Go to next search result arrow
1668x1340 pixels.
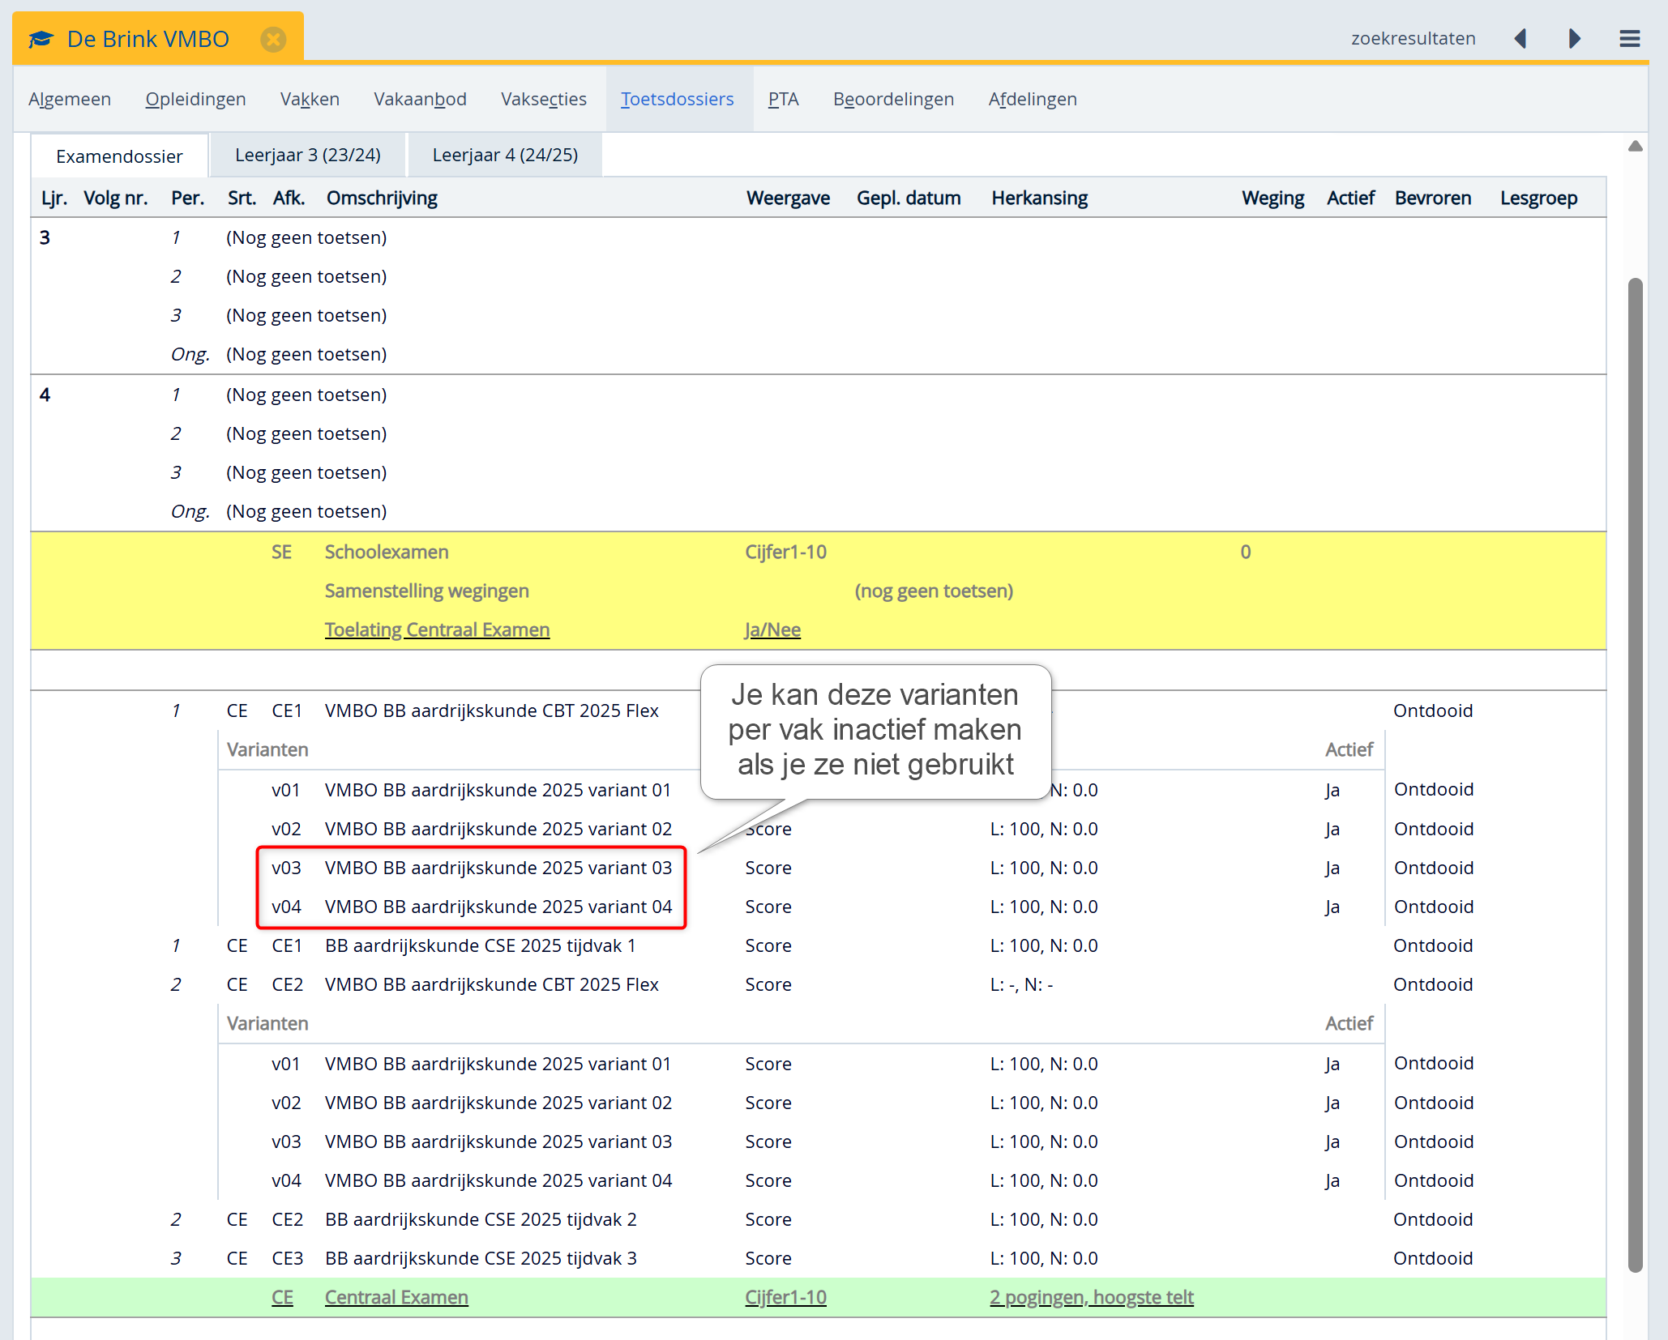point(1574,38)
